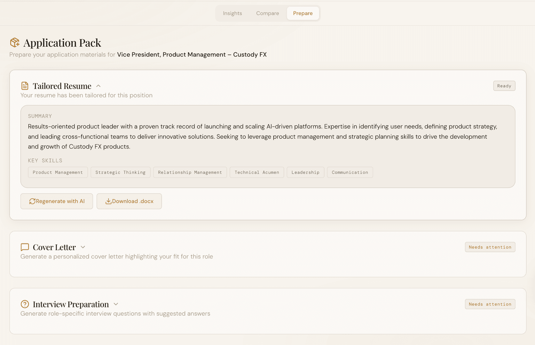
Task: Click the Cover Letter speech bubble icon
Action: (x=25, y=247)
